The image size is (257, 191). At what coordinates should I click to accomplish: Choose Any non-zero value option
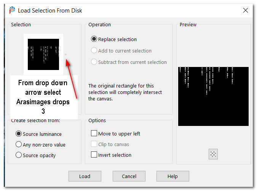point(19,145)
